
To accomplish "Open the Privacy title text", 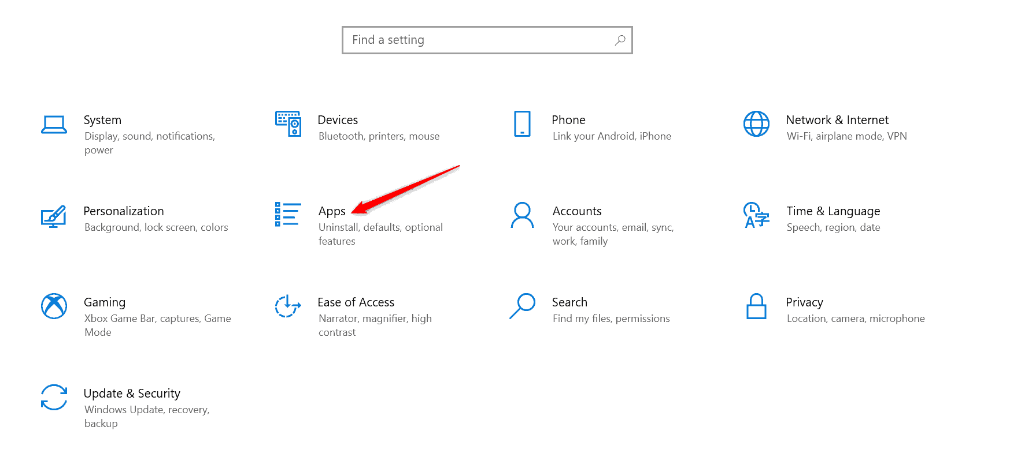I will pyautogui.click(x=804, y=302).
